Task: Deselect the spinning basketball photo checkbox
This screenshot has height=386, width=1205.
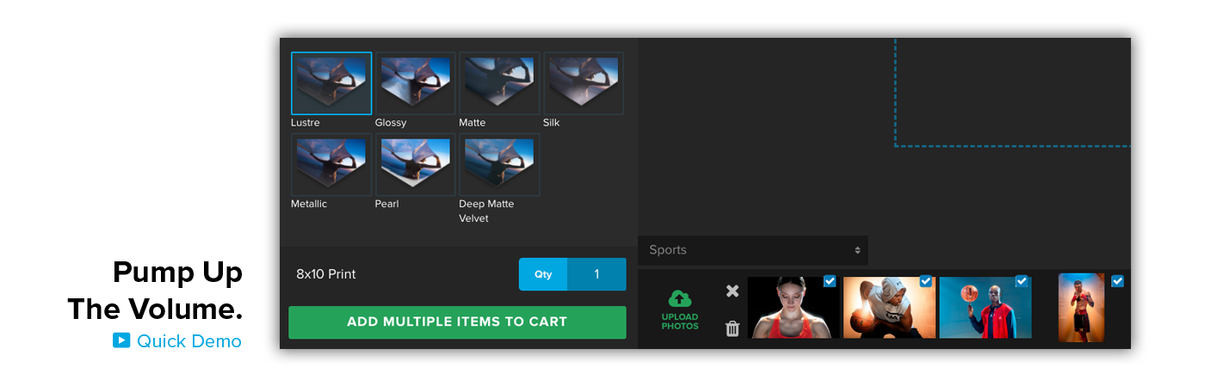Action: point(1022,281)
